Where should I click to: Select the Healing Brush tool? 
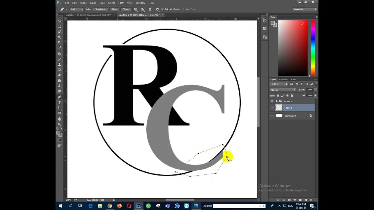pyautogui.click(x=60, y=54)
